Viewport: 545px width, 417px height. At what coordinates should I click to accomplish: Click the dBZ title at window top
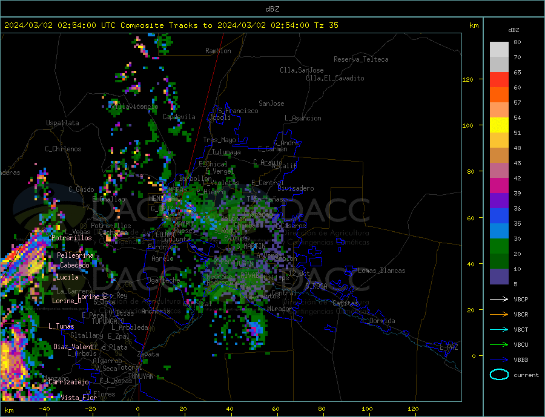272,9
